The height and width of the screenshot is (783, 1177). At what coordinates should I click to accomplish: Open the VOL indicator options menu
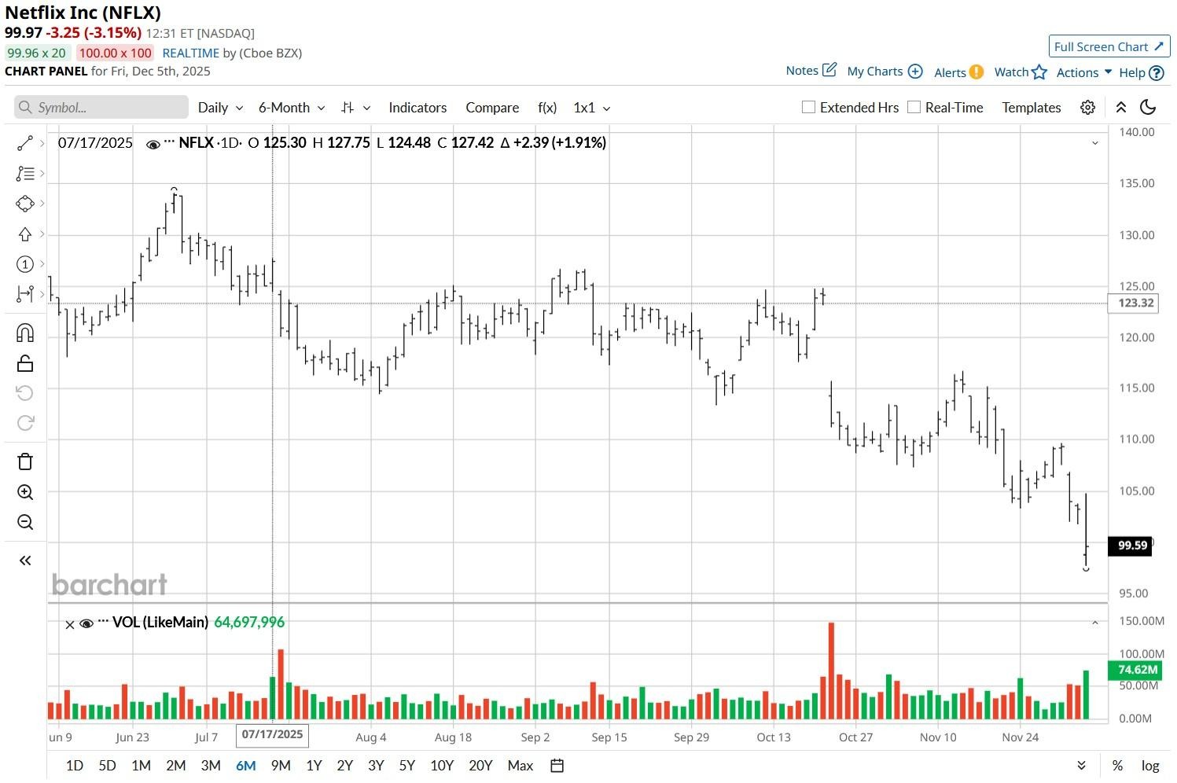click(x=103, y=622)
